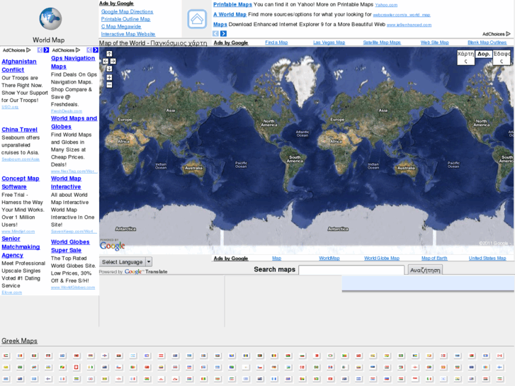
Task: Click the Map of Earth link
Action: pyautogui.click(x=434, y=259)
